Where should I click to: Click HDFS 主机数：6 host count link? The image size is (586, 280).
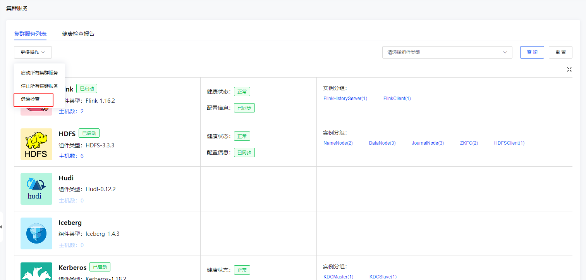[x=71, y=156]
